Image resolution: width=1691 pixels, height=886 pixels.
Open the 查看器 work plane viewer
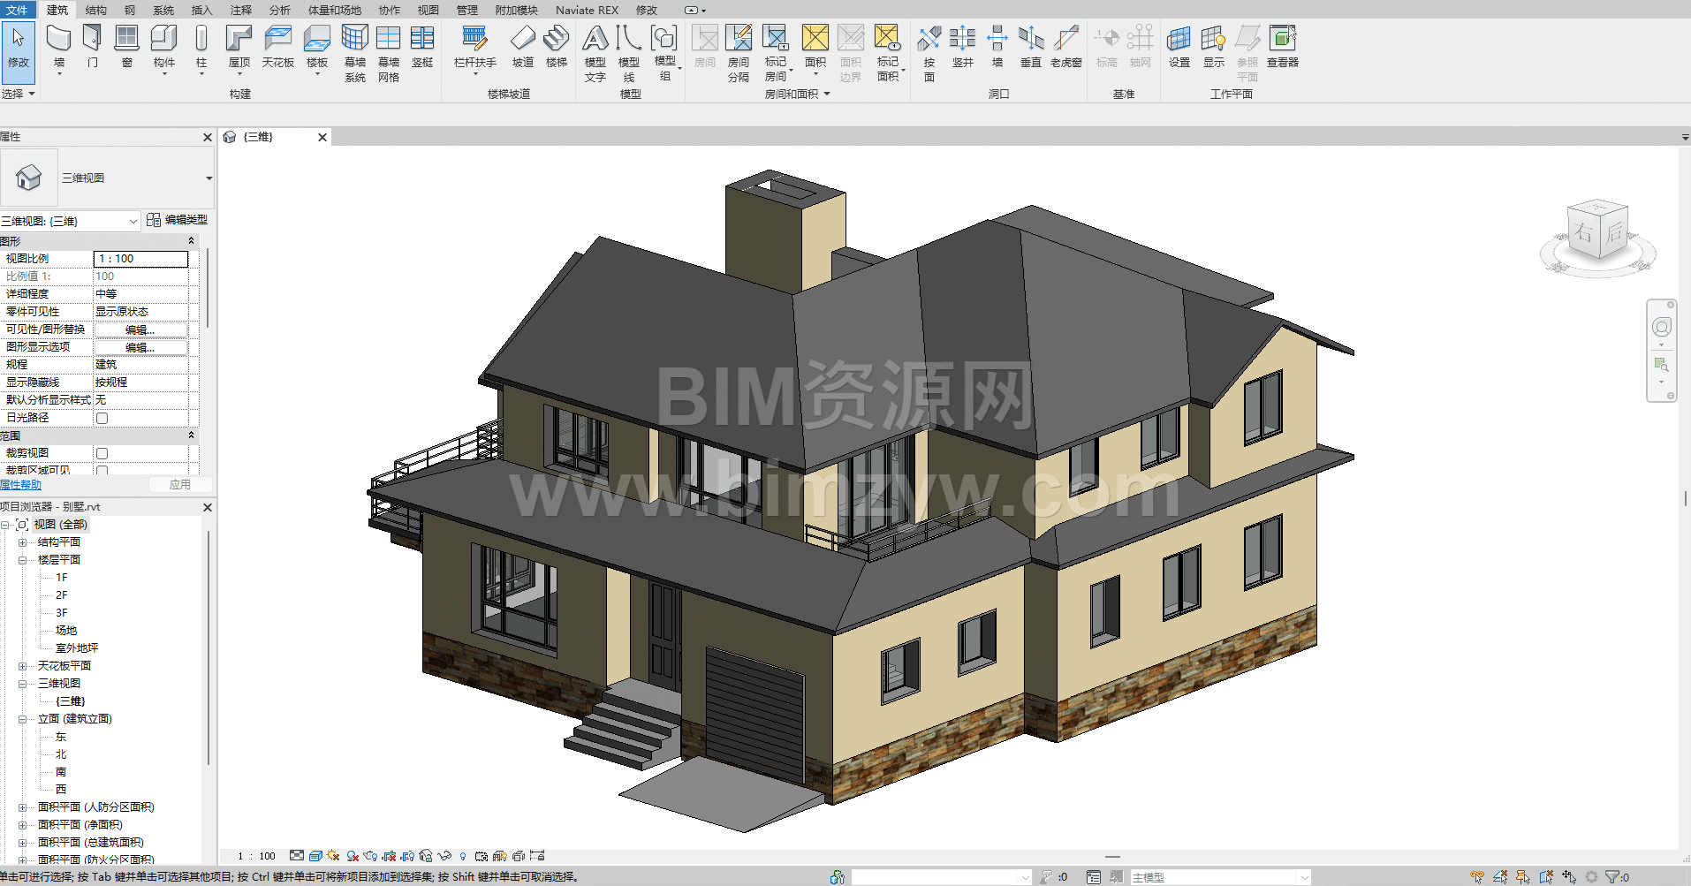coord(1282,40)
